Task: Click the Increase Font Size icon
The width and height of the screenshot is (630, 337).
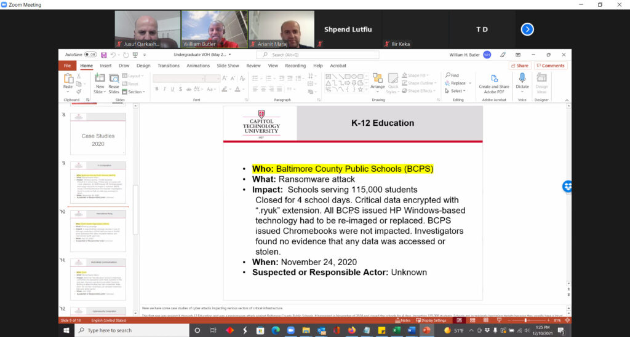Action: click(225, 79)
